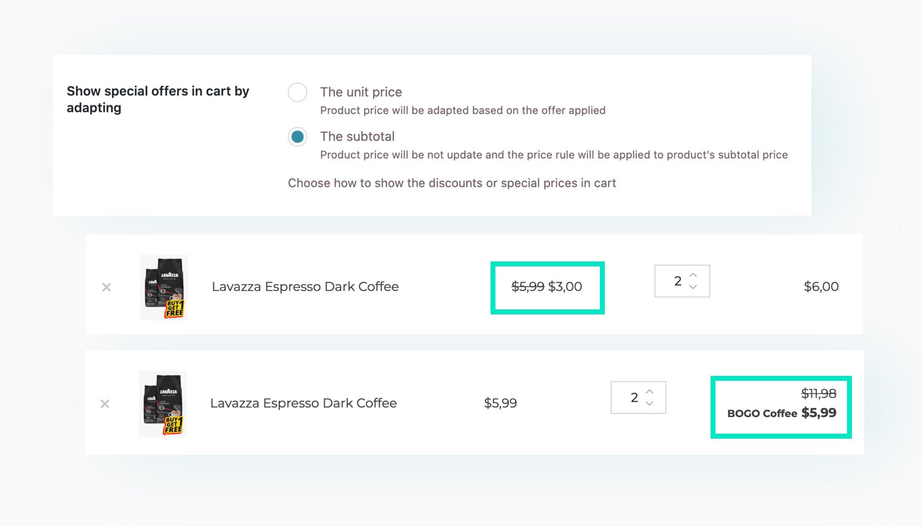Open the top row Lavazza Espresso Dark Coffee link

[x=305, y=287]
